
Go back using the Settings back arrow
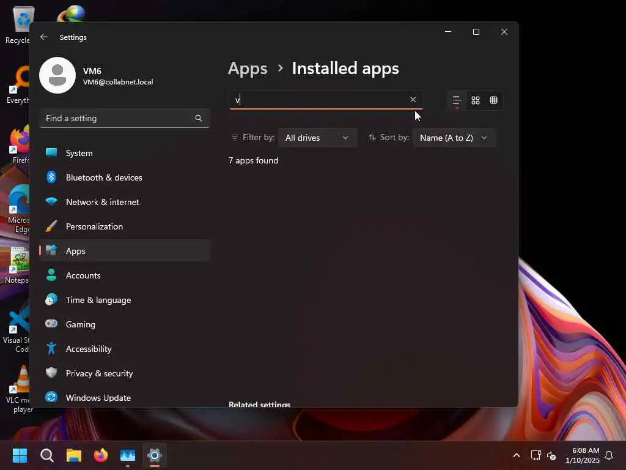[44, 37]
